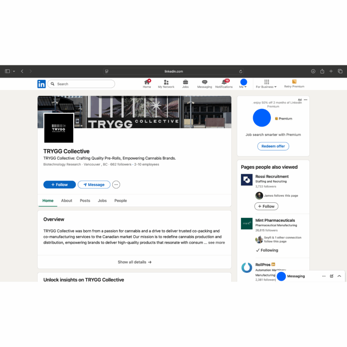Click the Safari share icon

[x=322, y=71]
